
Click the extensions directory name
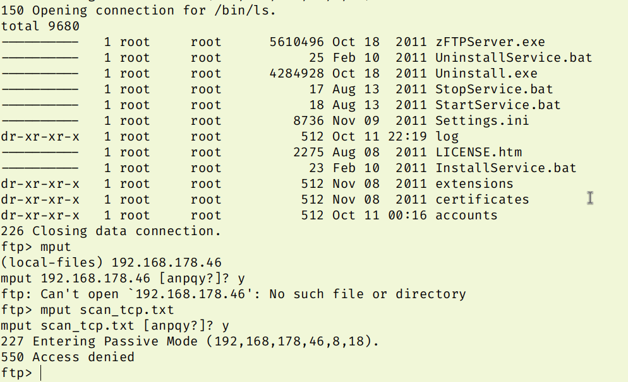[474, 184]
